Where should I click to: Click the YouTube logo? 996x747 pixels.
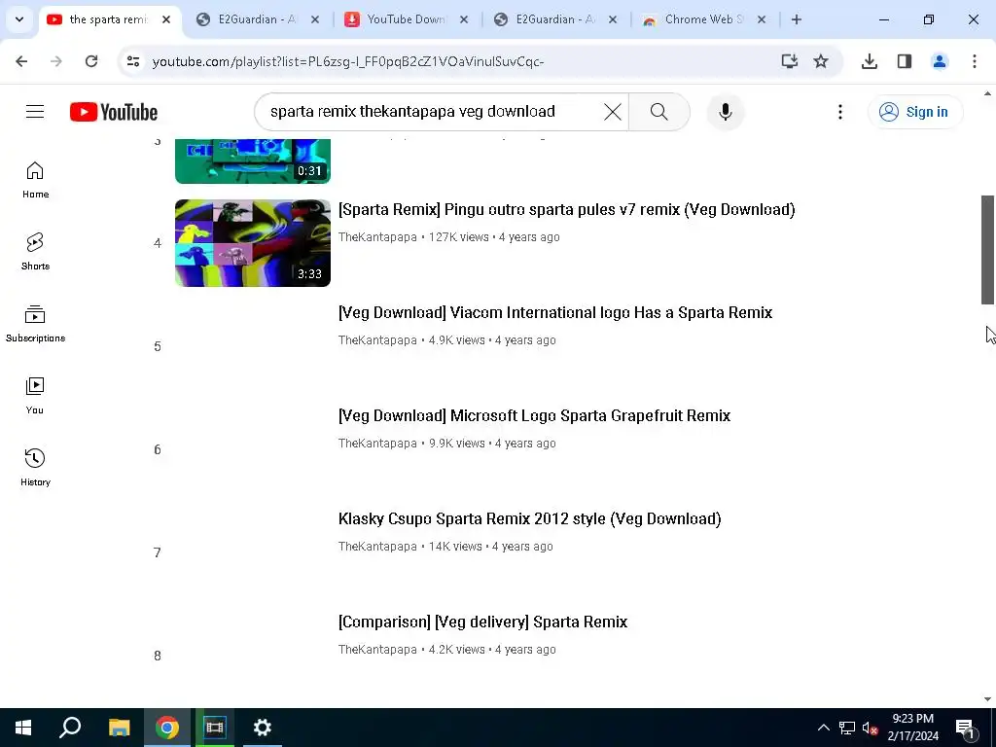coord(114,112)
